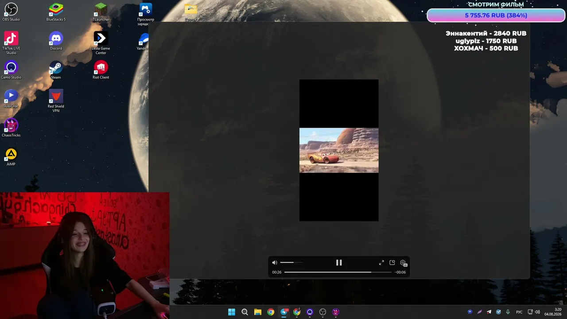Open the OBS Studio desktop shortcut
The image size is (567, 319).
point(11,12)
